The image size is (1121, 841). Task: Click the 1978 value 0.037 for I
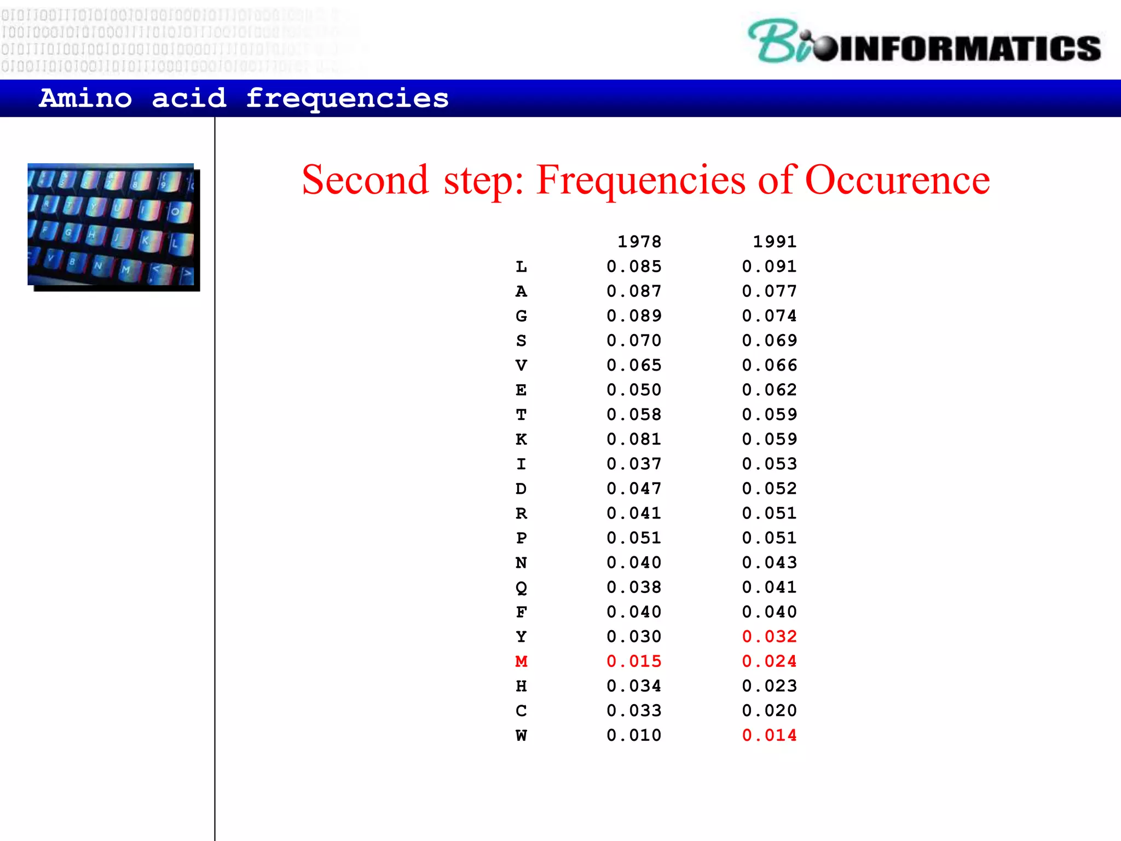click(x=634, y=464)
